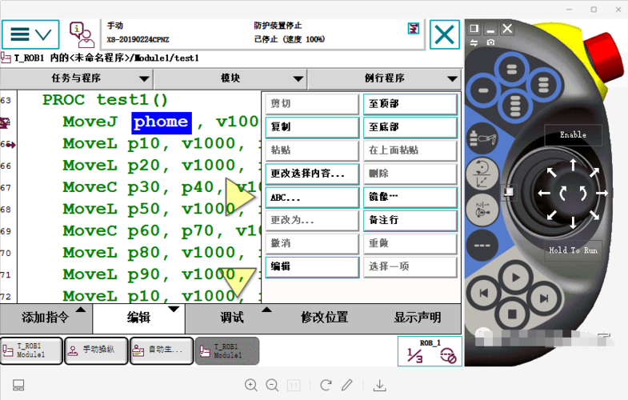This screenshot has height=400, width=628.
Task: Click the 复制 copy button
Action: pyautogui.click(x=312, y=127)
